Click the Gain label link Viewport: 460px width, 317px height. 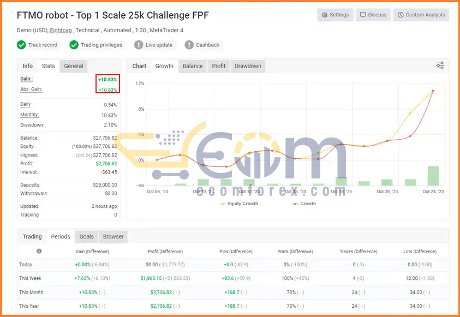[26, 79]
